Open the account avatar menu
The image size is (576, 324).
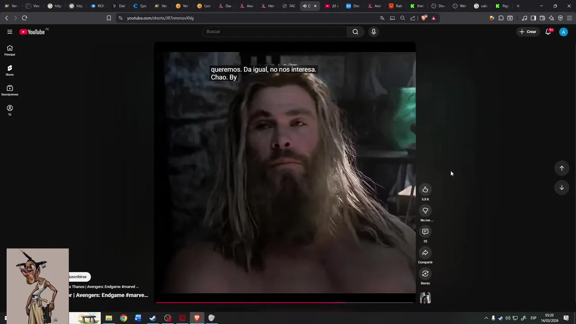[563, 31]
